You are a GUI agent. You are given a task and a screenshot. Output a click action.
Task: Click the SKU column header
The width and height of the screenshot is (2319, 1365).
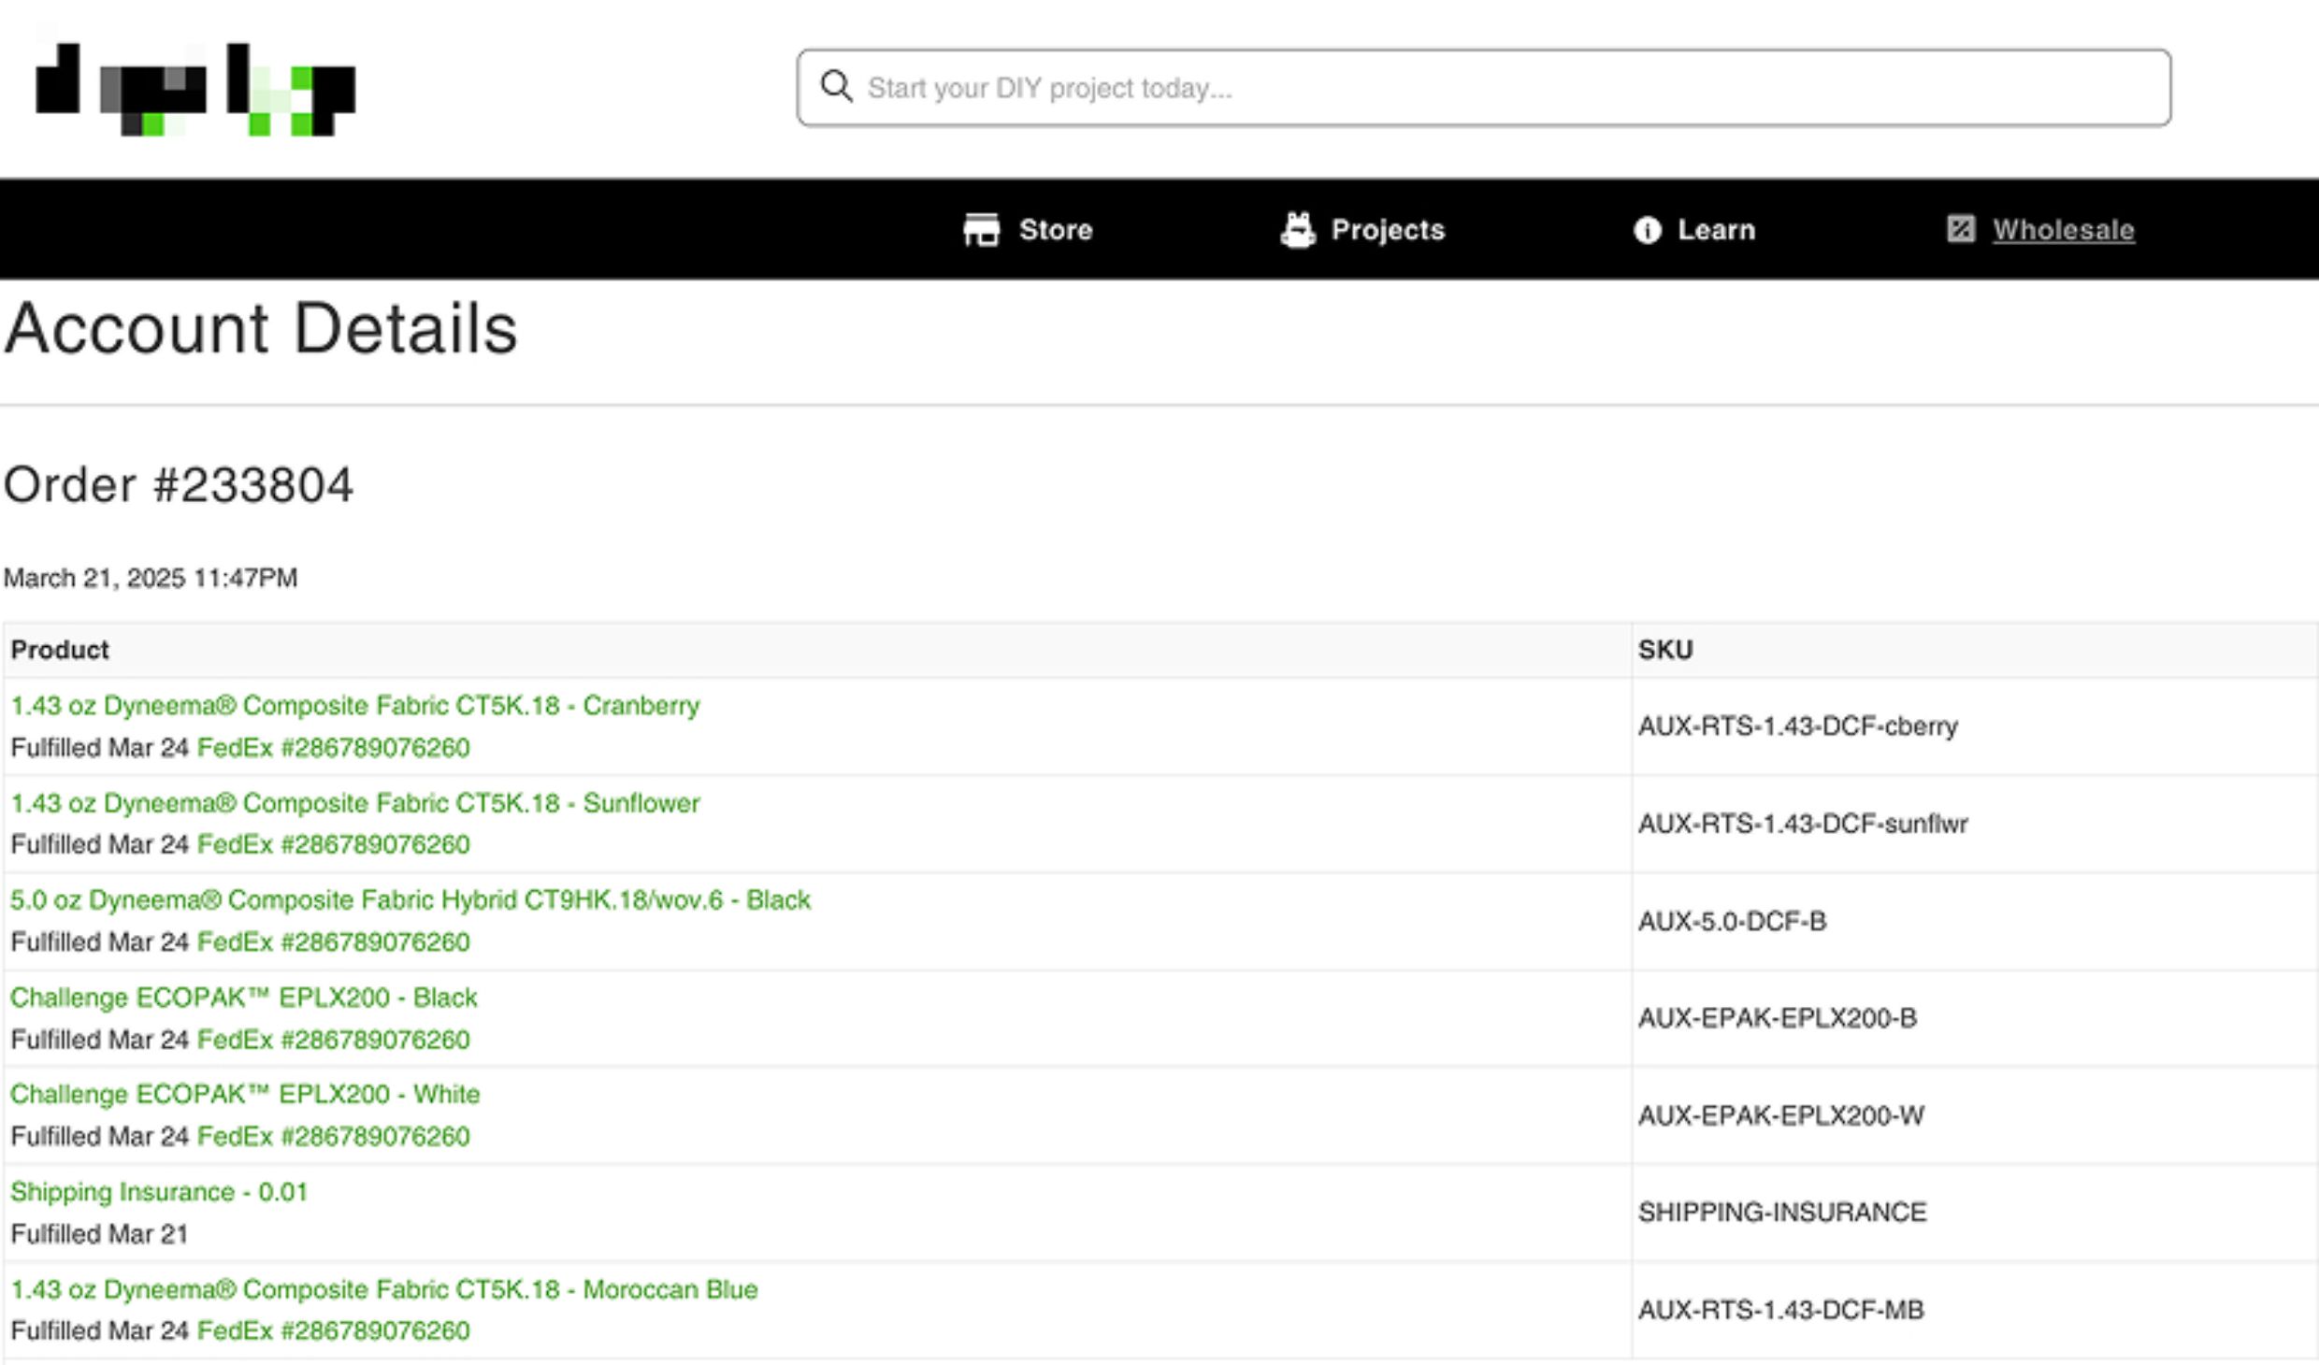1664,650
